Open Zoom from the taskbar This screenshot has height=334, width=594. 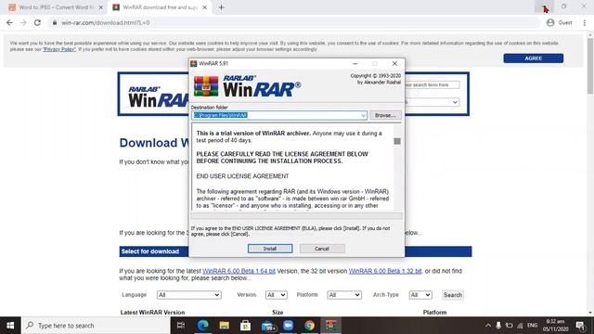(289, 326)
